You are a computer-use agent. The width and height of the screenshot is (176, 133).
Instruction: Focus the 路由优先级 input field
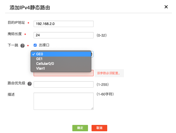tap(63, 84)
